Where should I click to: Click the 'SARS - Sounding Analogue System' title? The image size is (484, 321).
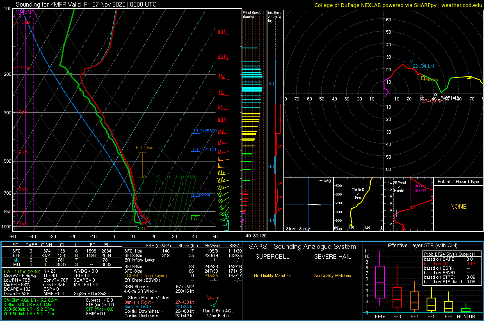[302, 246]
